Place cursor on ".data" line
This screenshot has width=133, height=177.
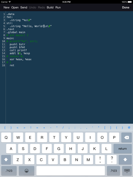(x=10, y=14)
